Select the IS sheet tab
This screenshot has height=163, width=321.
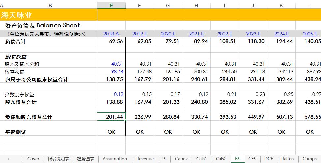pos(164,159)
